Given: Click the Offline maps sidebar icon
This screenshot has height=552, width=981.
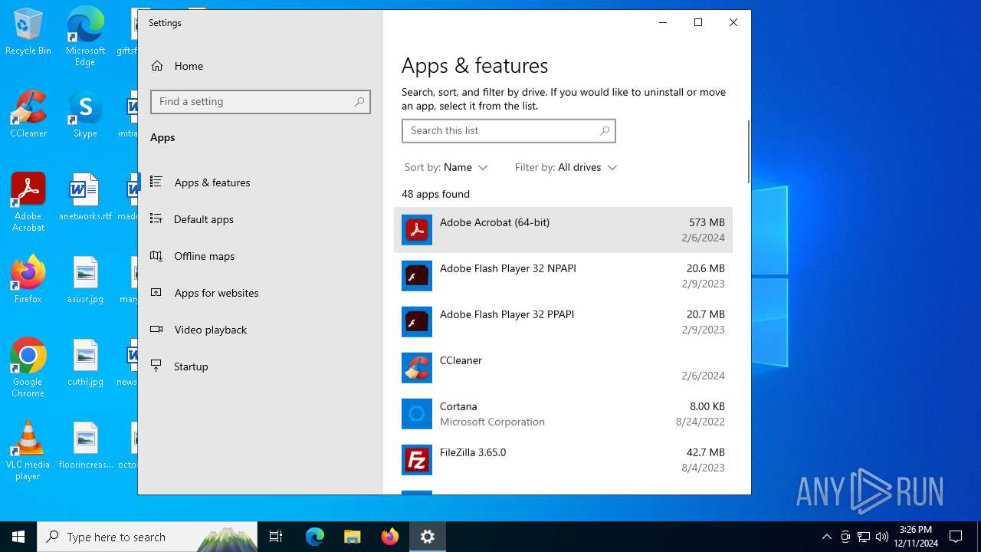Looking at the screenshot, I should (156, 256).
